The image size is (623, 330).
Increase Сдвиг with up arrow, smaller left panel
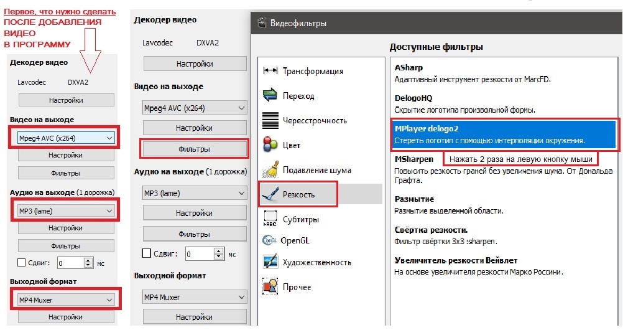pos(88,260)
